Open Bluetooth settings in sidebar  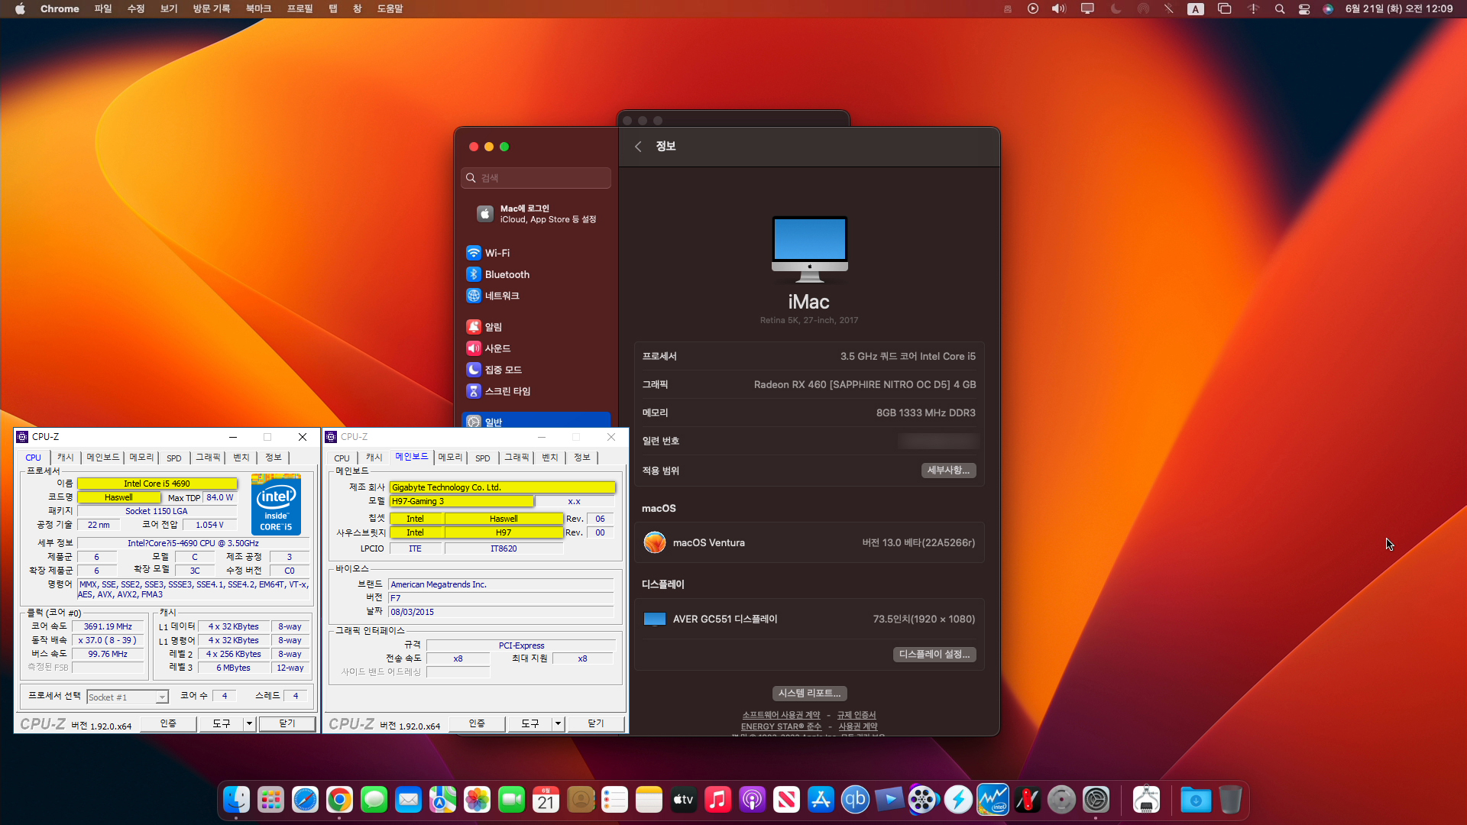pyautogui.click(x=536, y=274)
